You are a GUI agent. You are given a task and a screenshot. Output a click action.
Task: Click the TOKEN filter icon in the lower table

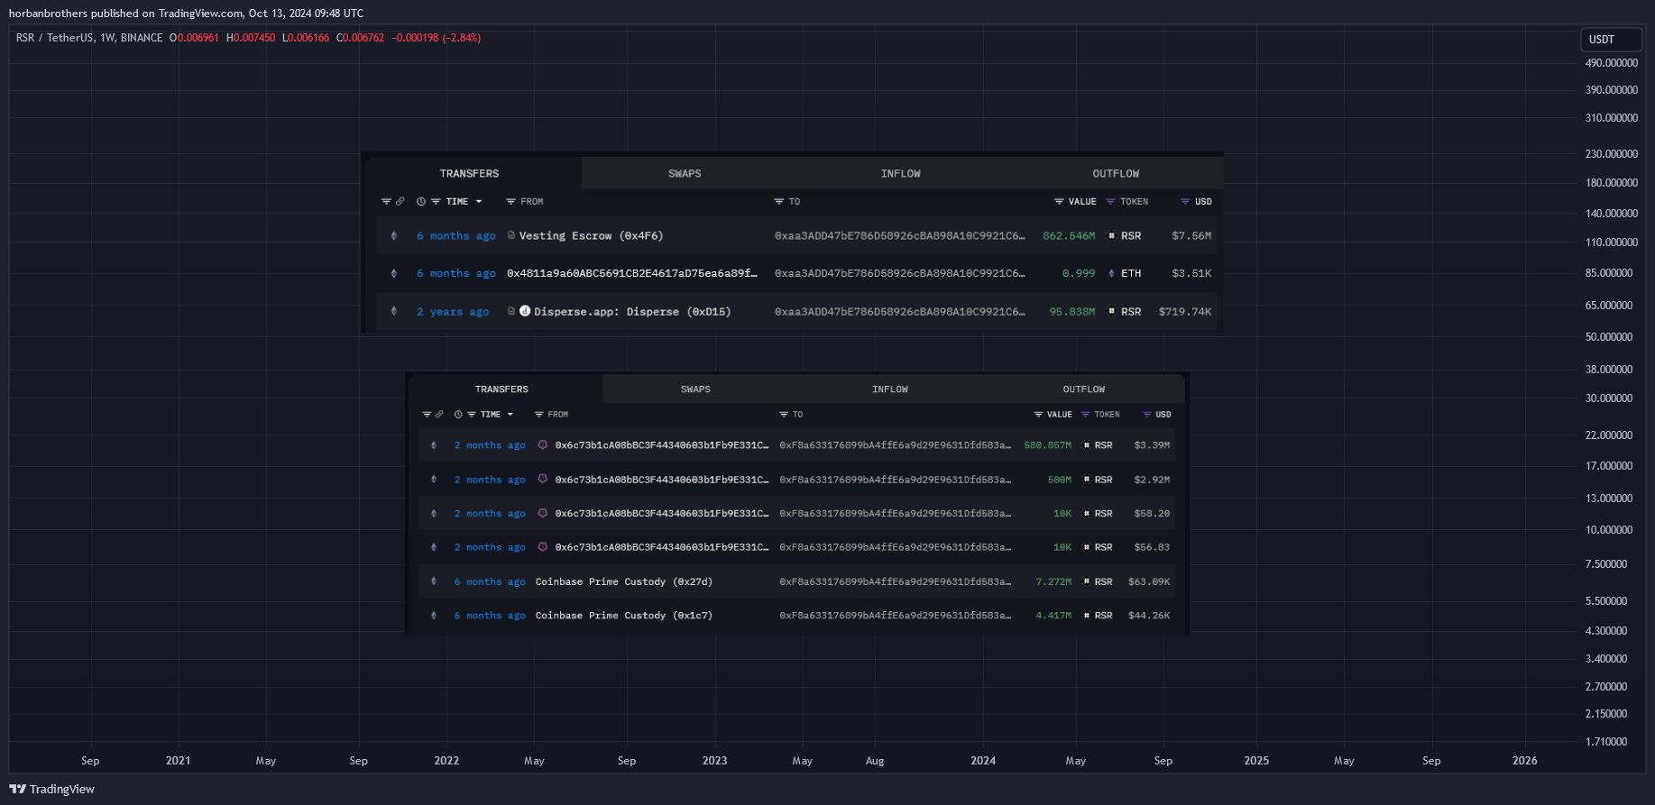(1085, 415)
